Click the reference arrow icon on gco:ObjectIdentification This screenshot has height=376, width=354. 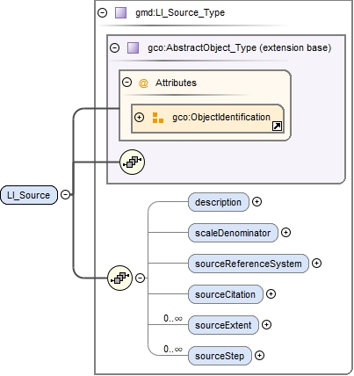click(x=277, y=127)
